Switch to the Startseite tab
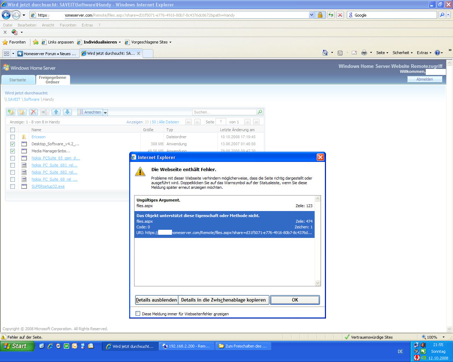This screenshot has height=362, width=453. pyautogui.click(x=18, y=80)
